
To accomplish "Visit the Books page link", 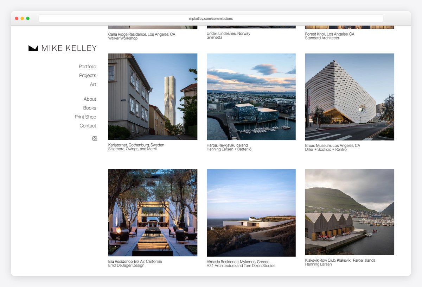I will pos(90,108).
